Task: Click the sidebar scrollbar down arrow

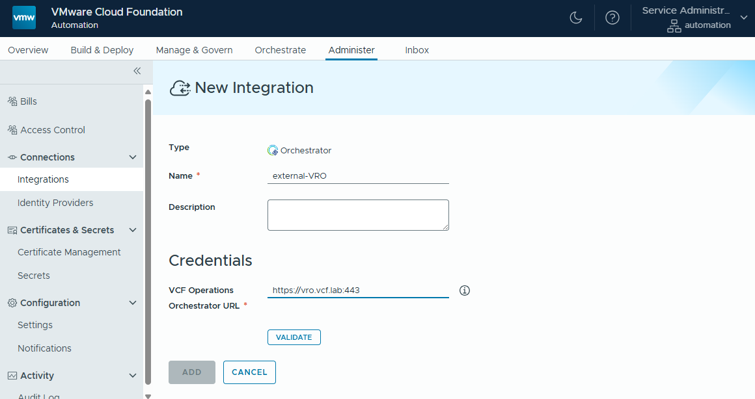Action: point(148,396)
